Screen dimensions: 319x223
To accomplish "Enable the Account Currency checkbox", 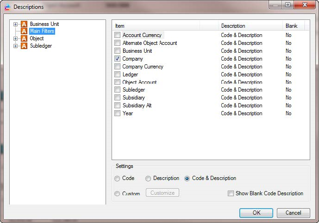I will tap(118, 35).
